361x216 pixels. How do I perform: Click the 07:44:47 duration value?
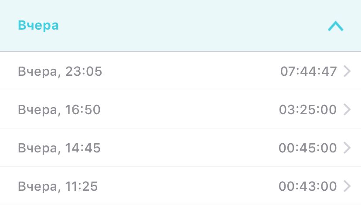(308, 71)
